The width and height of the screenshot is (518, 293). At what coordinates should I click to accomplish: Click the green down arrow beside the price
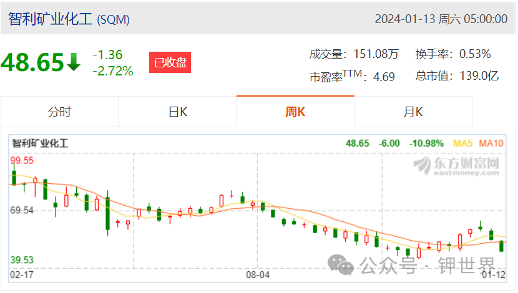(x=74, y=62)
